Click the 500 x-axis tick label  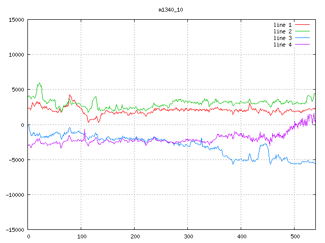click(295, 236)
